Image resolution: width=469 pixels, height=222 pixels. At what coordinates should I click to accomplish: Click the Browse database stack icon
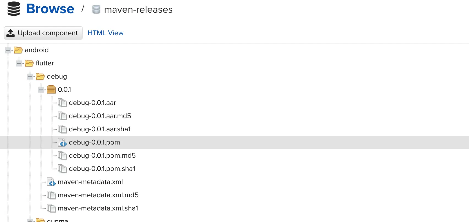click(x=14, y=9)
